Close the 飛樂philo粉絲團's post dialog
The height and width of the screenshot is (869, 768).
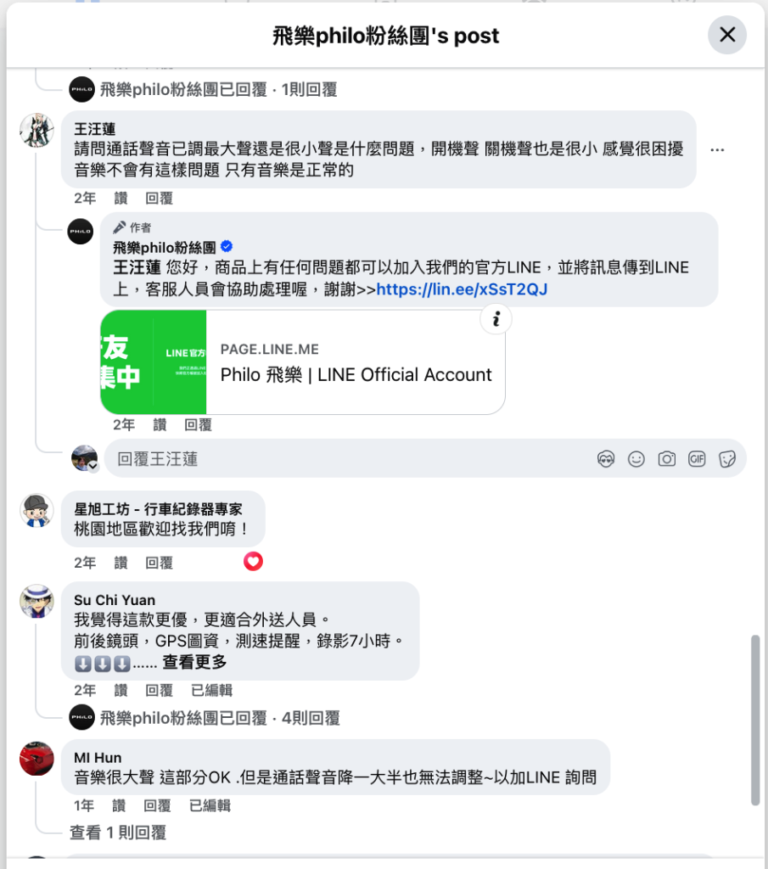727,35
